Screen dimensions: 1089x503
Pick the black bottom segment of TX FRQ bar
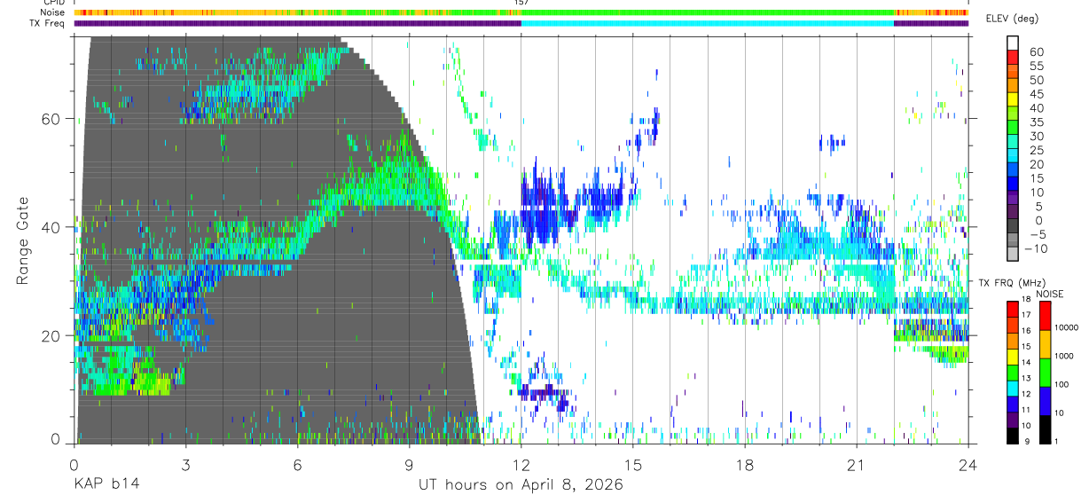[x=1012, y=435]
